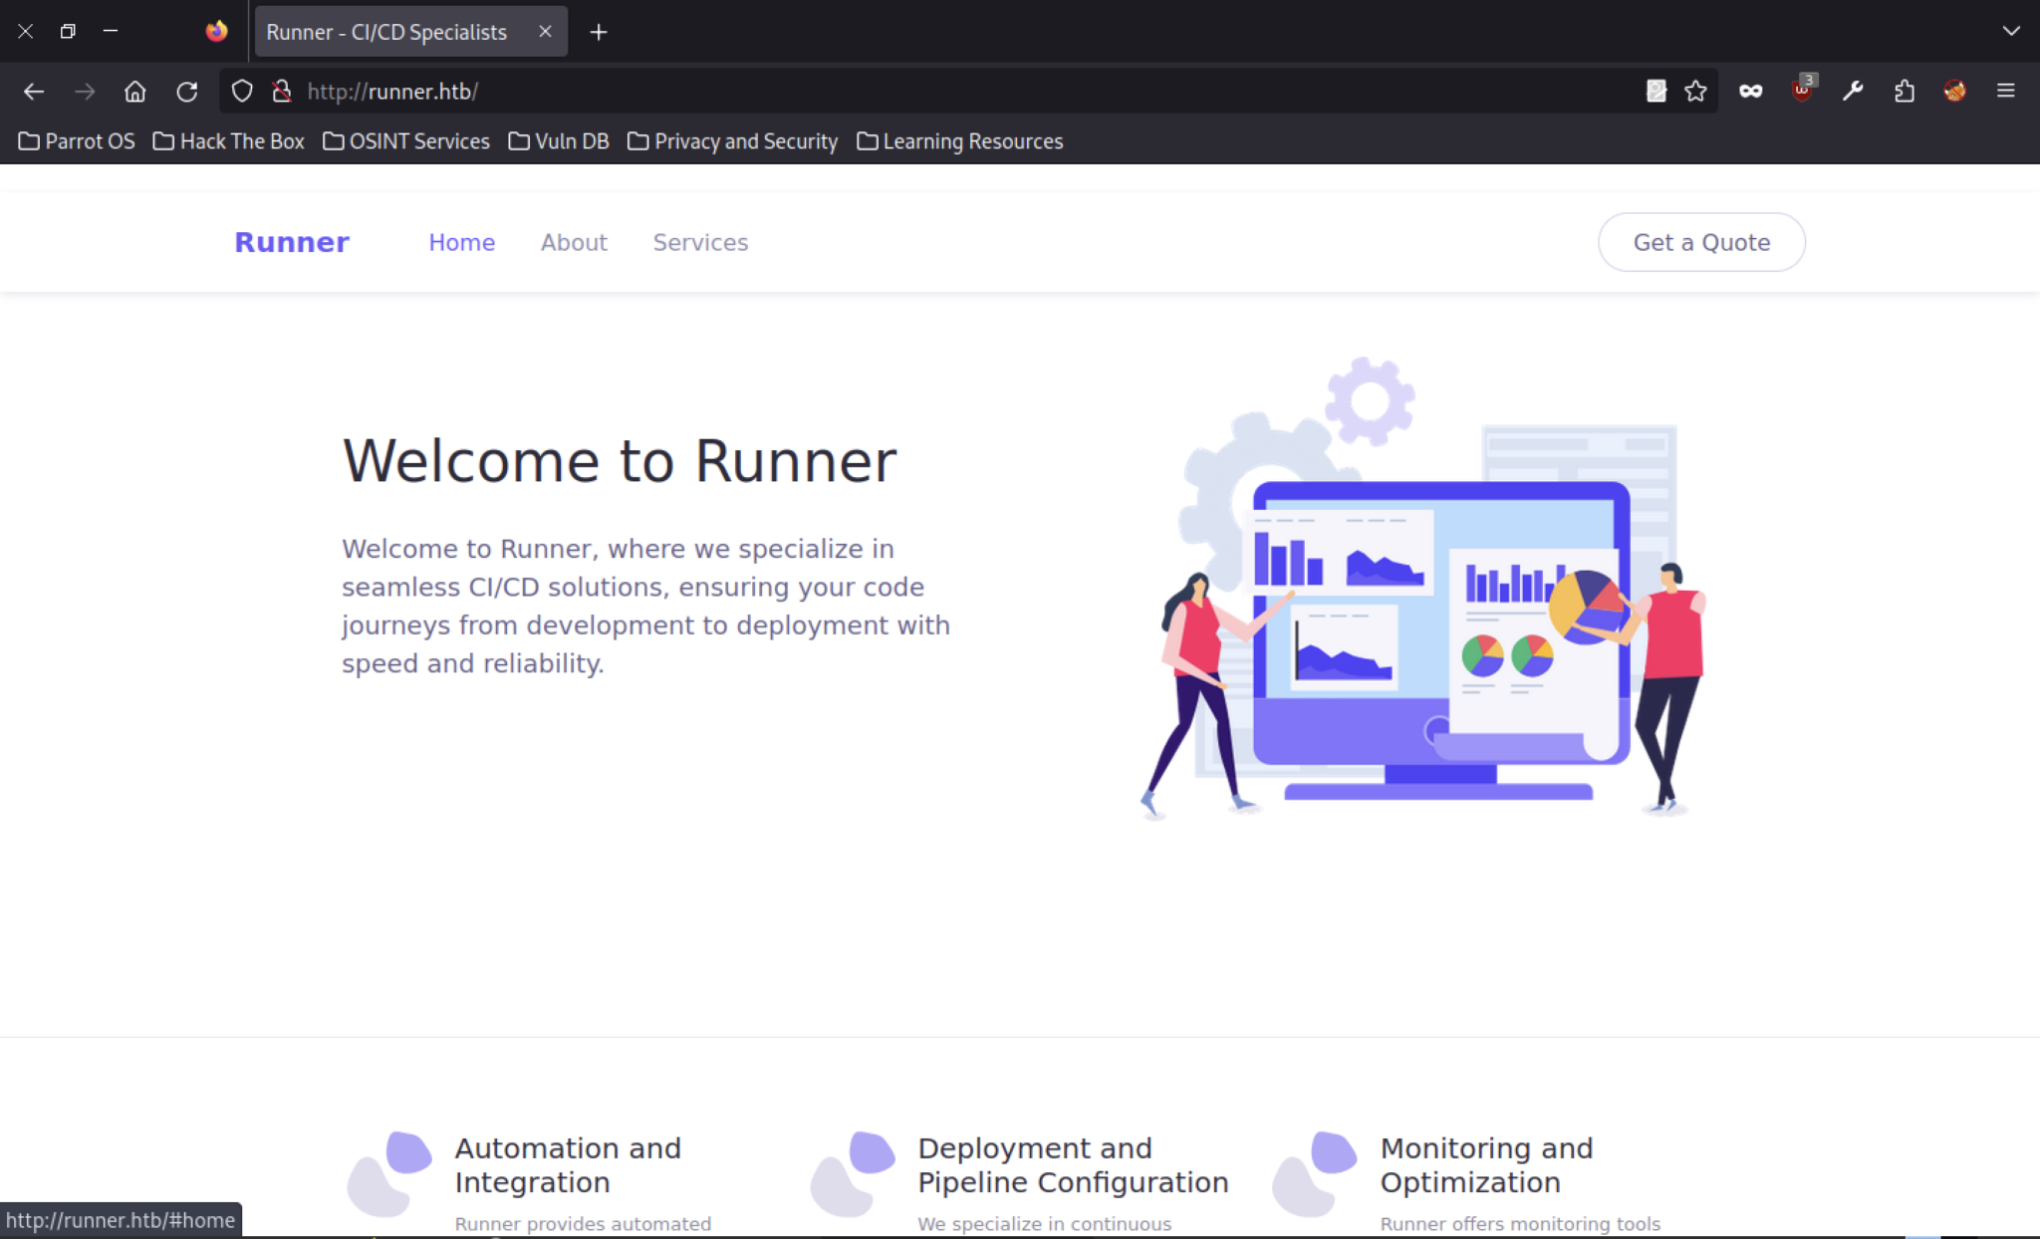
Task: Click the Get a Quote button
Action: coord(1701,242)
